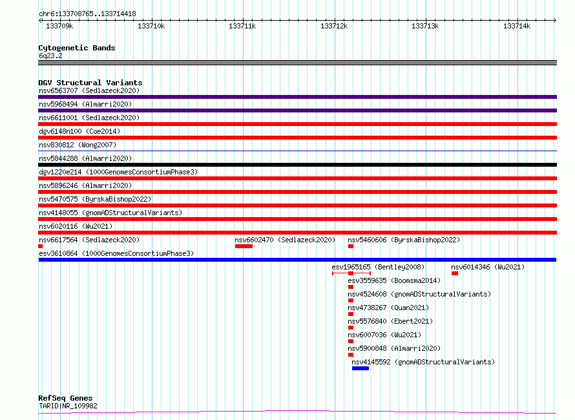Image resolution: width=575 pixels, height=420 pixels.
Task: Click nsv5460606 (ByrskaBishop2022) label
Action: [x=404, y=240]
